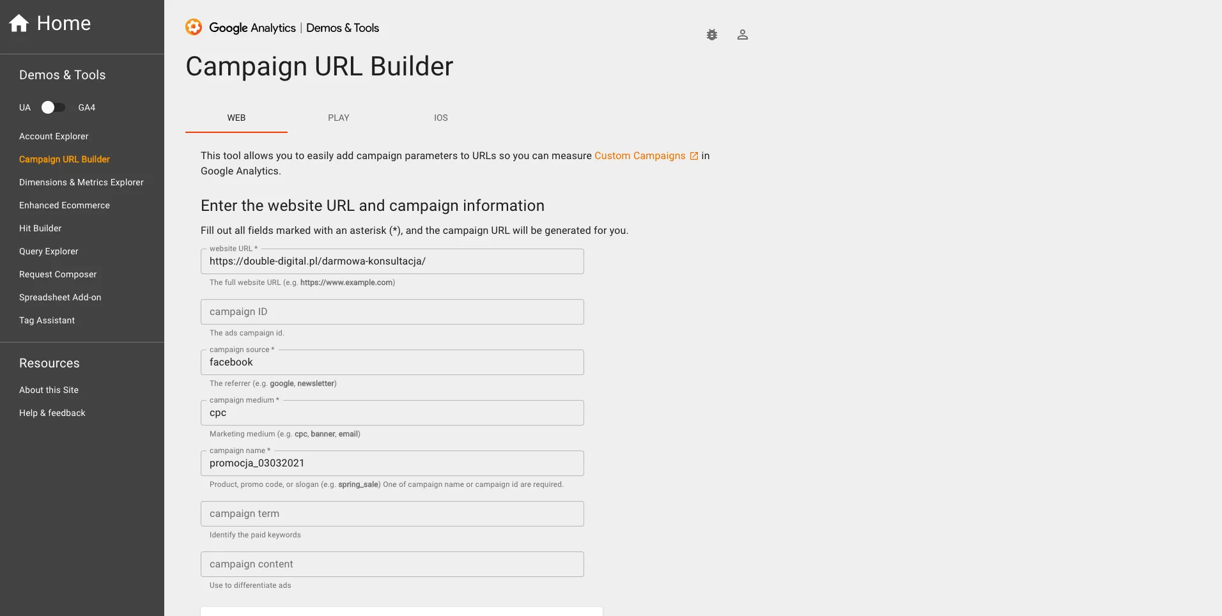This screenshot has width=1222, height=616.
Task: Open Query Explorer from the sidebar
Action: [x=49, y=251]
